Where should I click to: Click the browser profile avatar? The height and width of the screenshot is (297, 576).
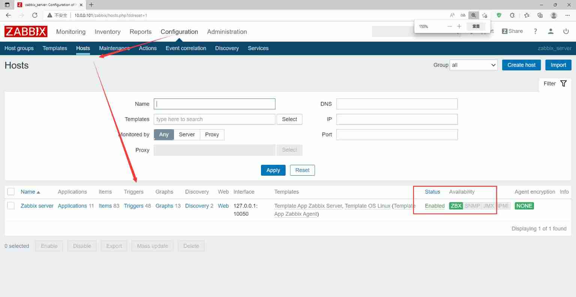click(554, 15)
